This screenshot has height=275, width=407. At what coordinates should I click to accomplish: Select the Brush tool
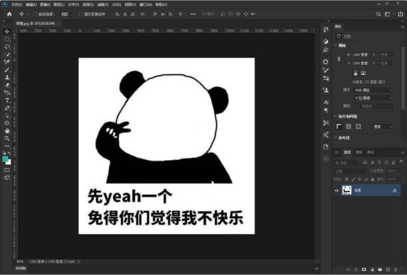tap(7, 70)
